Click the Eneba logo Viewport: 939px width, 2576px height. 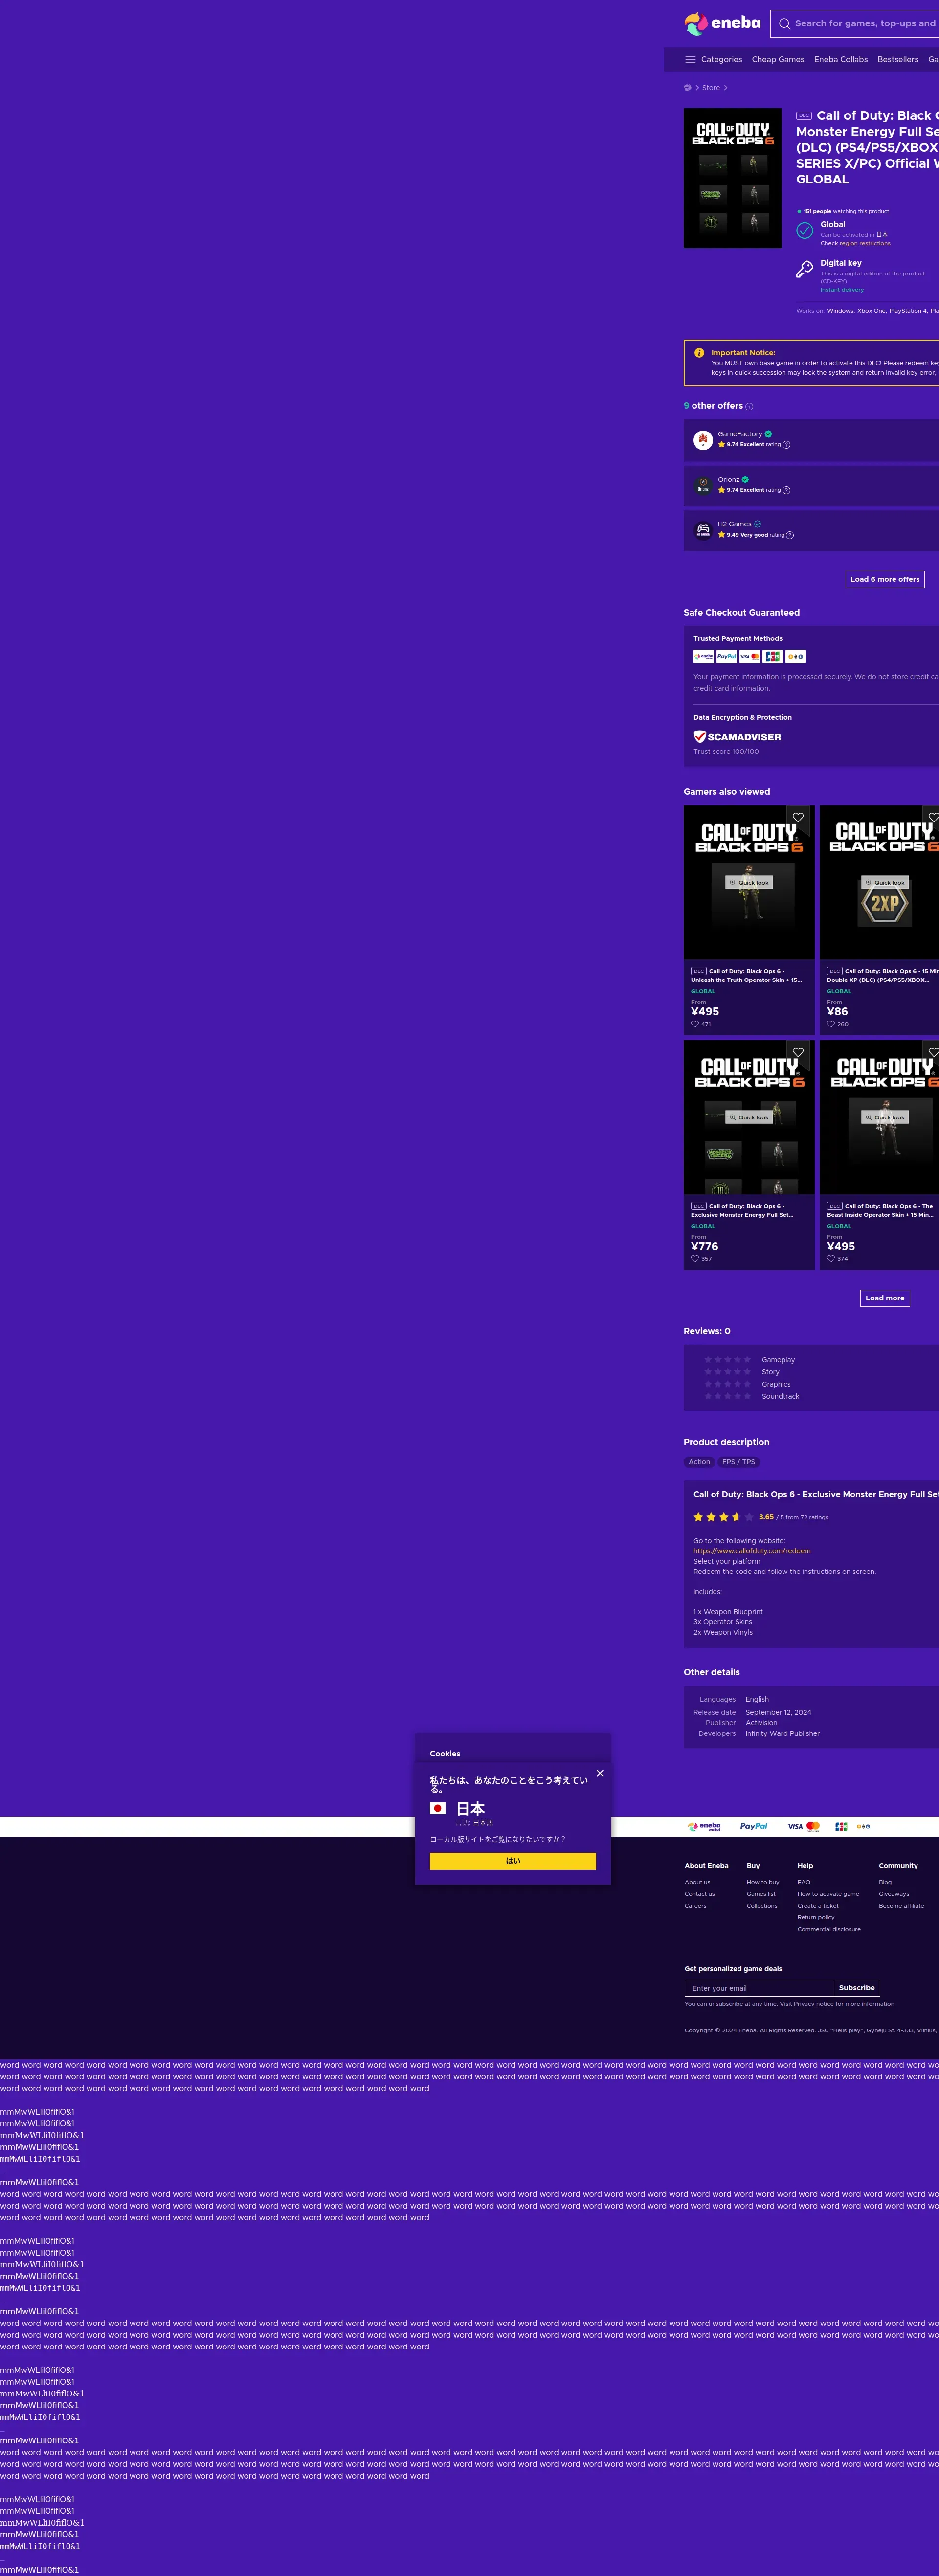722,23
